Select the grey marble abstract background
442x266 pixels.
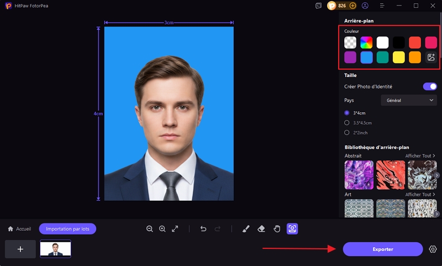pos(422,175)
